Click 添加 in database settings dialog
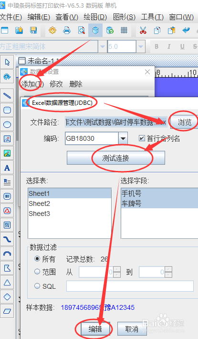 (32, 84)
